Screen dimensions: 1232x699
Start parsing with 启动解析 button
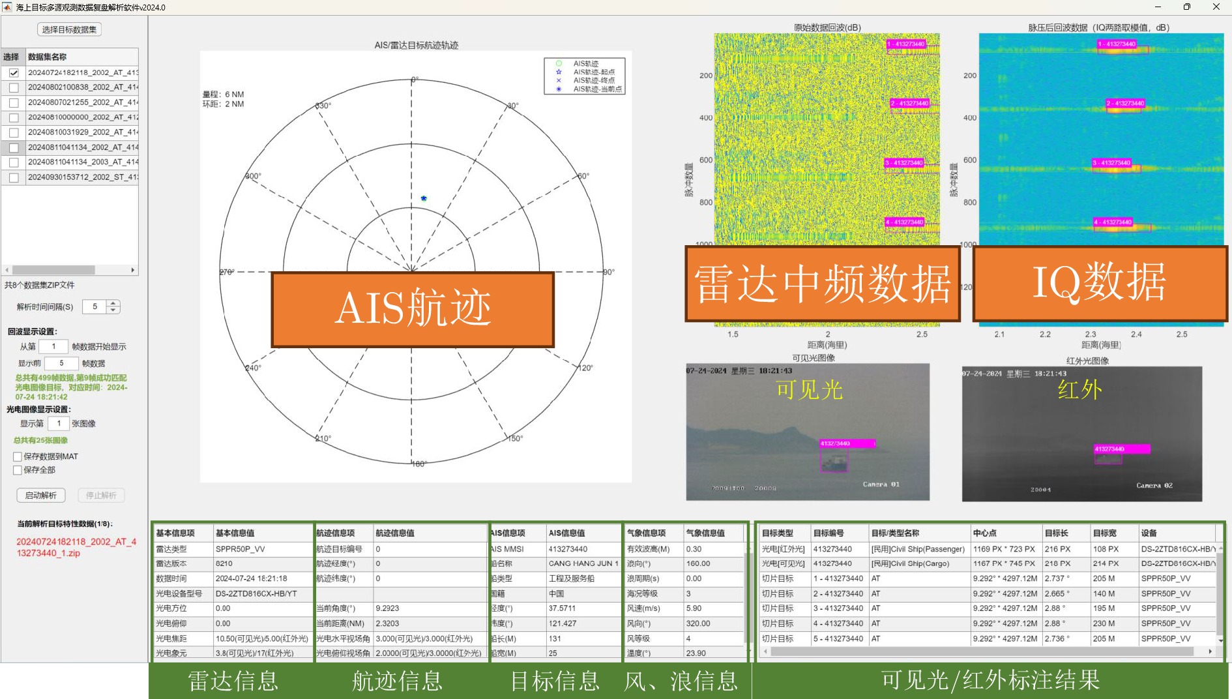click(41, 496)
